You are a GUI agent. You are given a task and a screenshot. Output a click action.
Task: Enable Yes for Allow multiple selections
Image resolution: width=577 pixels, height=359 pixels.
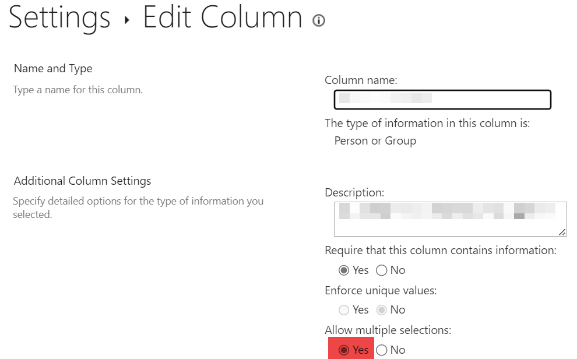tap(344, 350)
